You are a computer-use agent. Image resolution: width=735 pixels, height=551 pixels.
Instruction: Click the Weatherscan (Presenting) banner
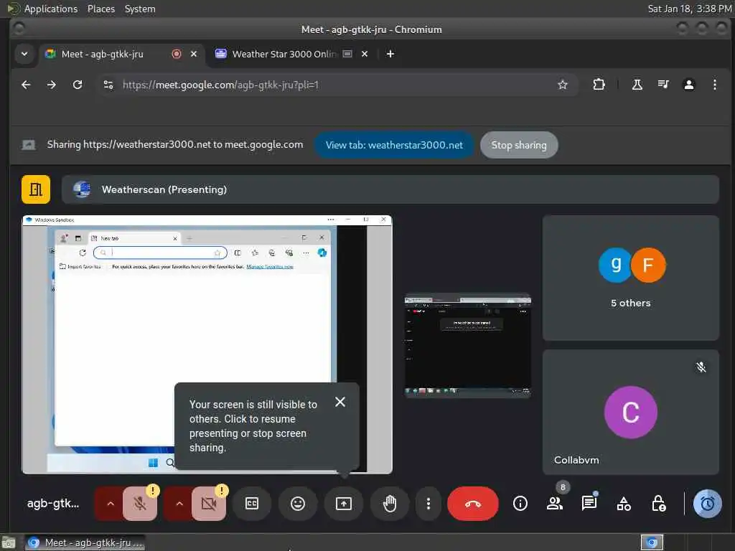click(x=390, y=189)
